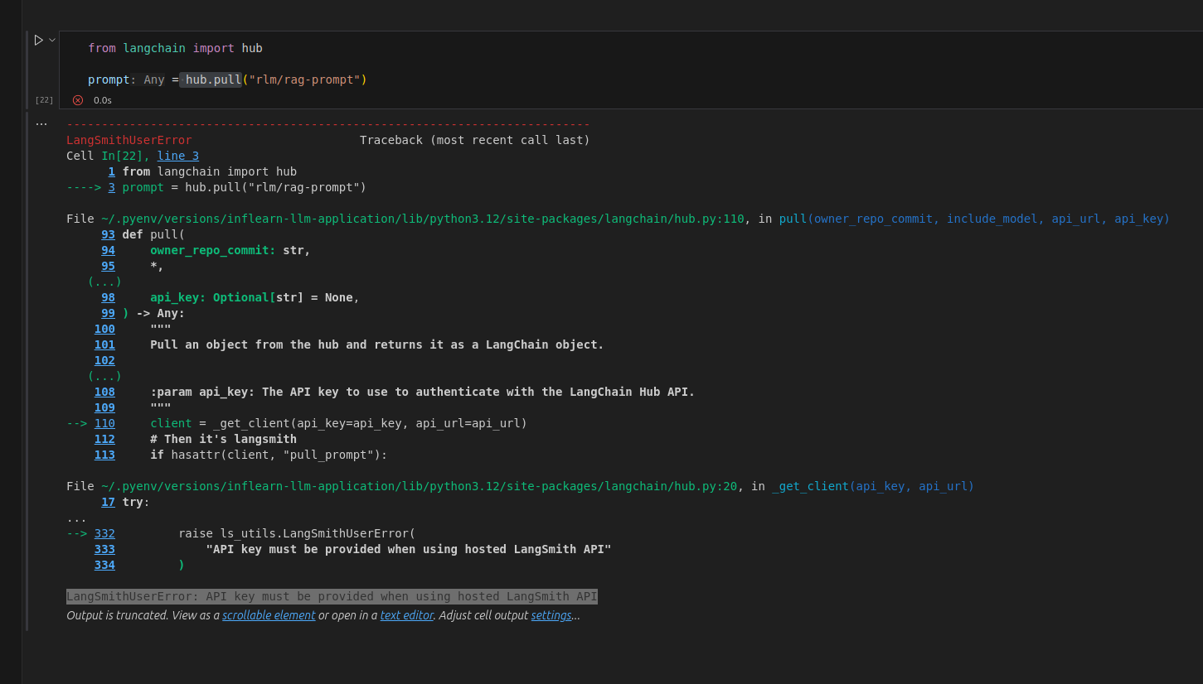Screen dimensions: 1203x684
Task: Click the red LangSmithUserError traceback header
Action: pos(129,140)
